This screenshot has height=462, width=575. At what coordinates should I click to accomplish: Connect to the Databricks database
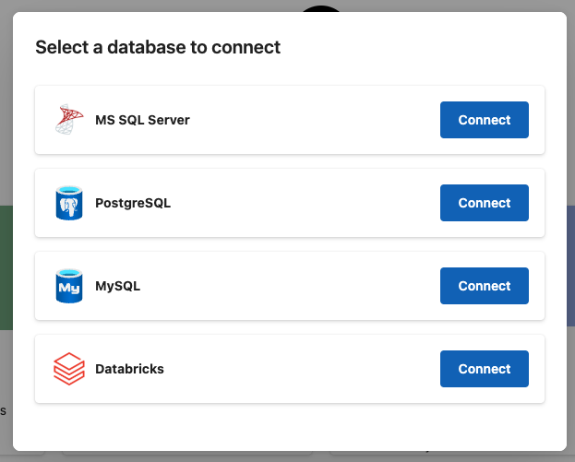coord(484,369)
